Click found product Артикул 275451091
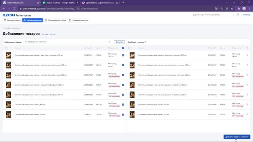The image size is (253, 142). point(88,55)
